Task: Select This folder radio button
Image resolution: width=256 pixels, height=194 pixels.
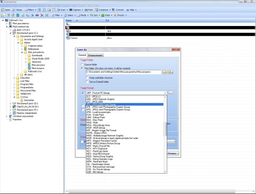Action: 82,68
